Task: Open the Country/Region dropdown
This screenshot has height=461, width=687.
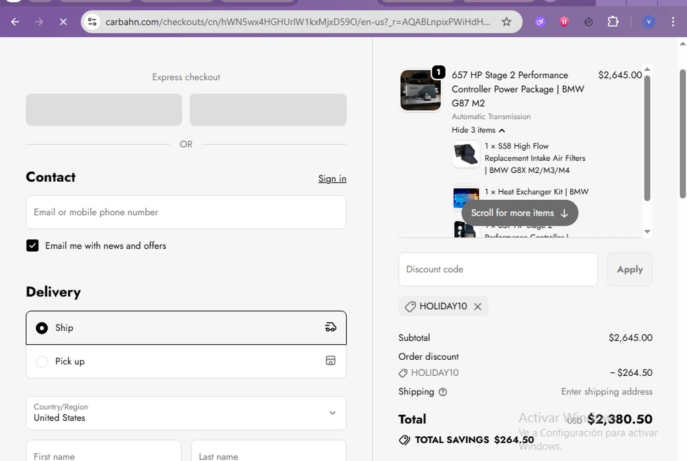Action: 186,413
